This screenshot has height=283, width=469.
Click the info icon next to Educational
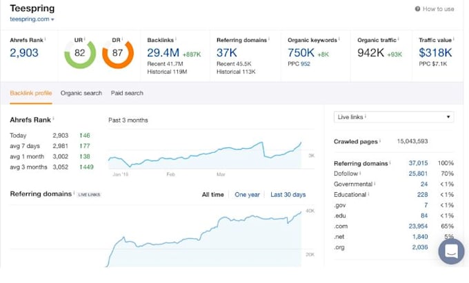(x=368, y=194)
